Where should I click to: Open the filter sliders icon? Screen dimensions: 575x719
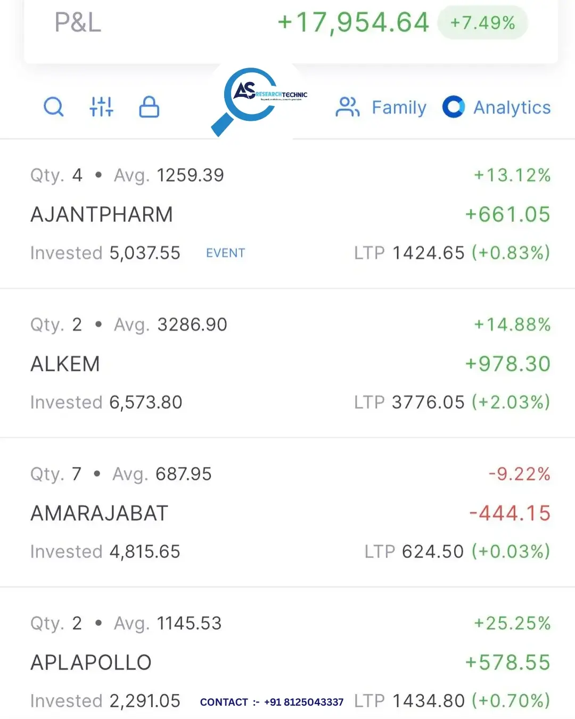pos(101,107)
